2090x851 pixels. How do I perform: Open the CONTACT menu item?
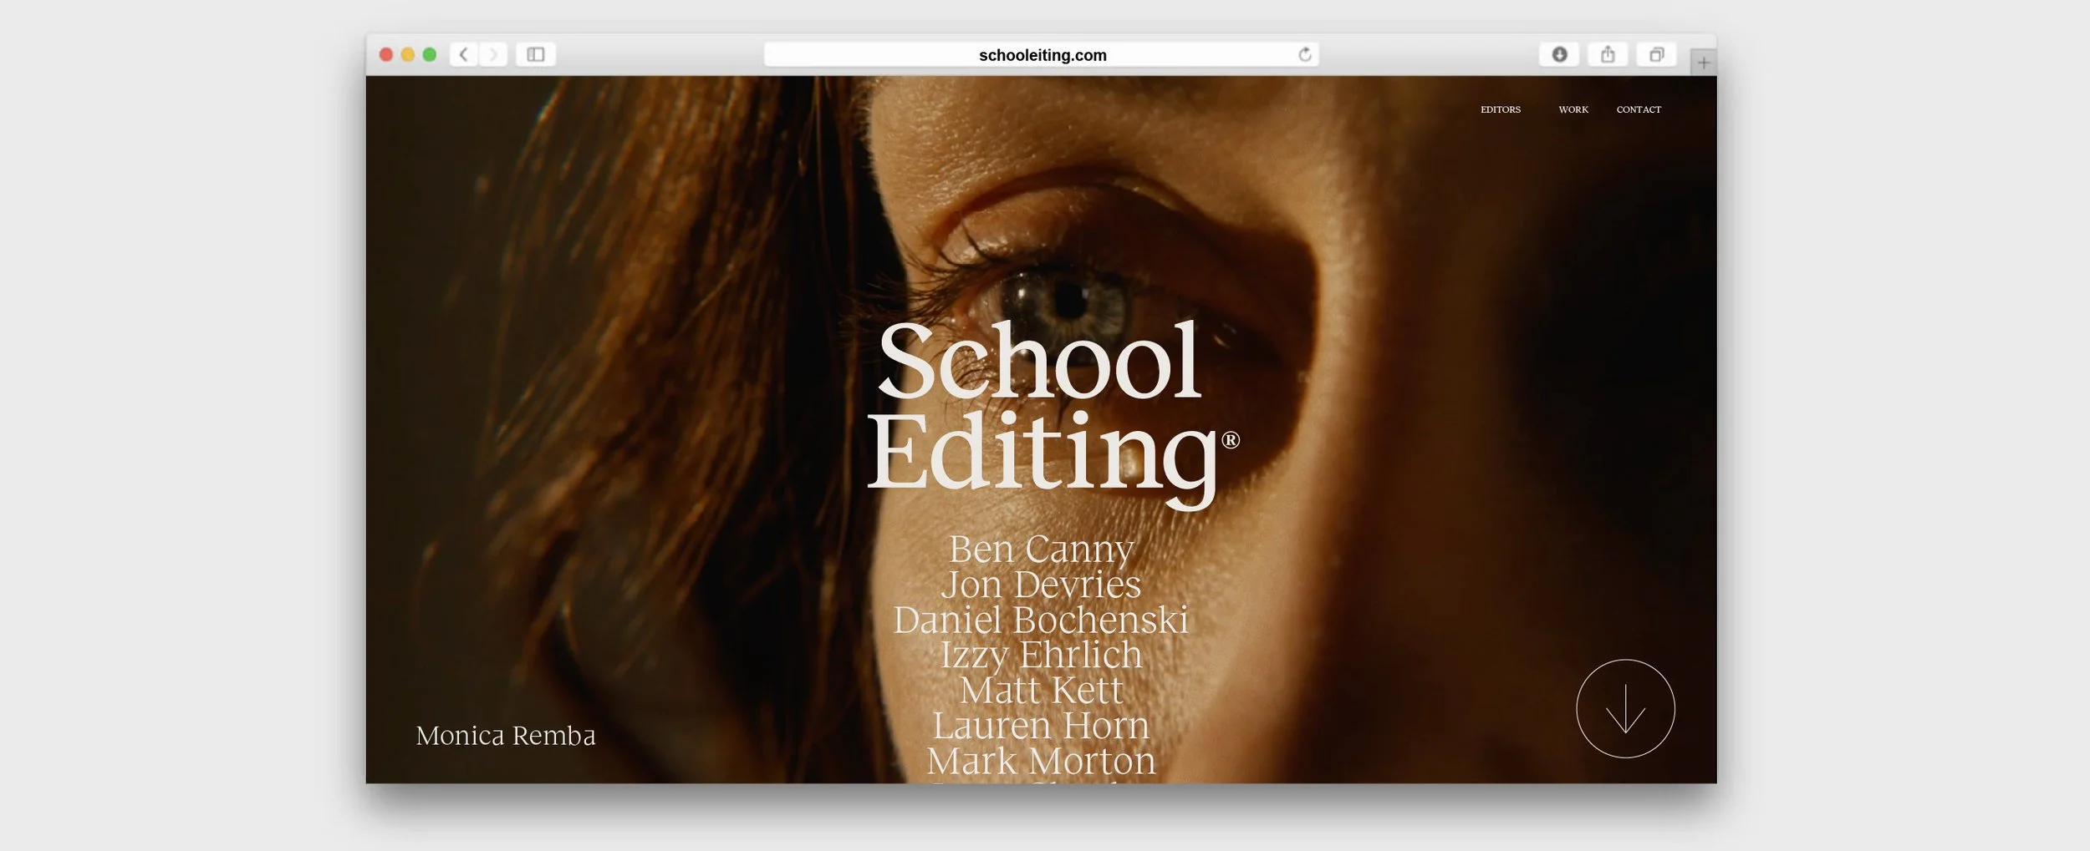(x=1639, y=109)
